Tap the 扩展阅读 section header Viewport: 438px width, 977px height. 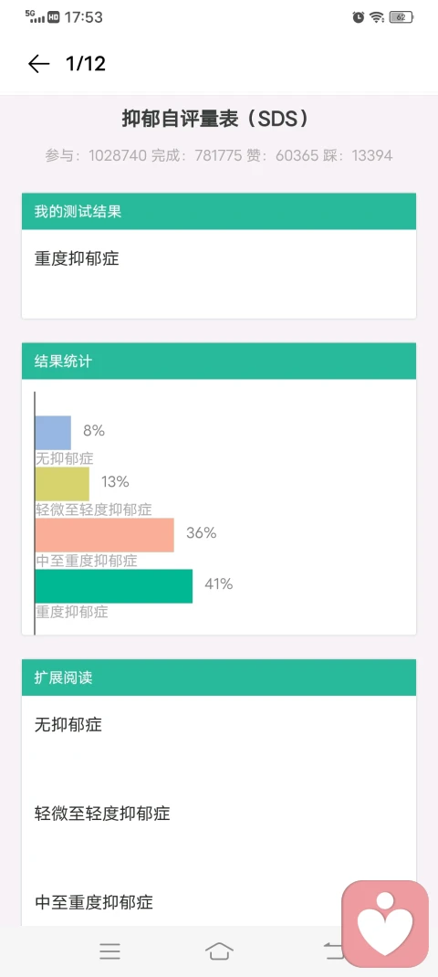[219, 678]
